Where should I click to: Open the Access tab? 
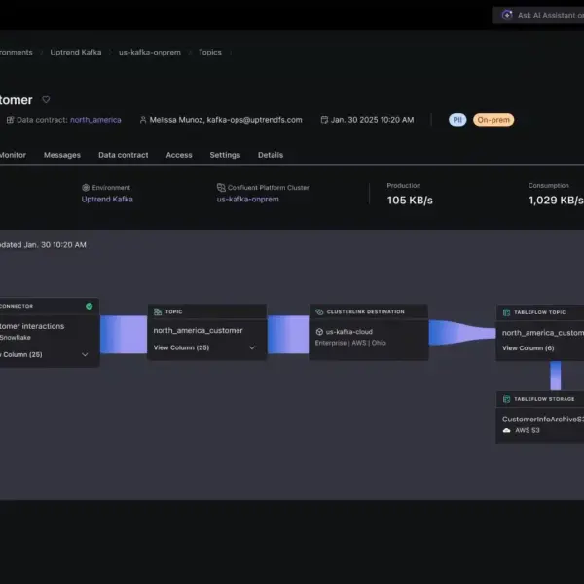pos(179,155)
